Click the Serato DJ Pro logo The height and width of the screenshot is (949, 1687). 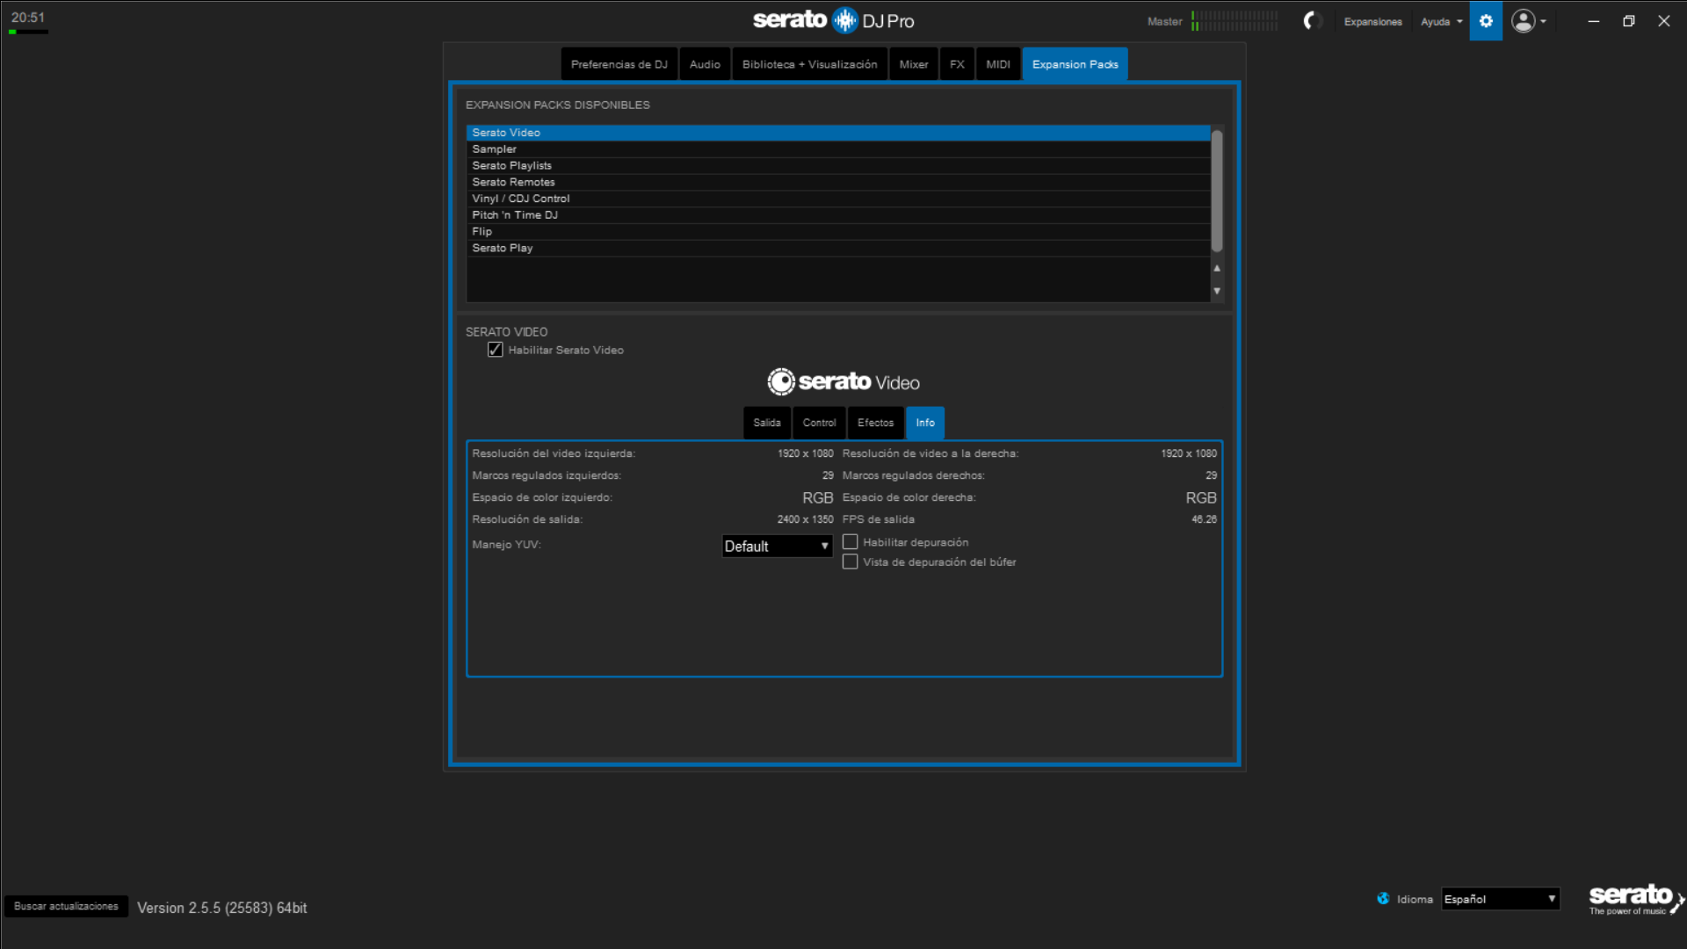(833, 20)
